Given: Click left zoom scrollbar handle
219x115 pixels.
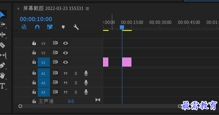Looking at the screenshot, I should click(x=20, y=106).
